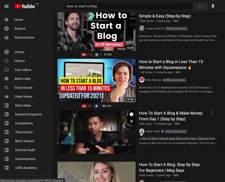Click the Watch later clock on Mike Vestil thumbnail
This screenshot has width=225, height=182.
point(132,114)
